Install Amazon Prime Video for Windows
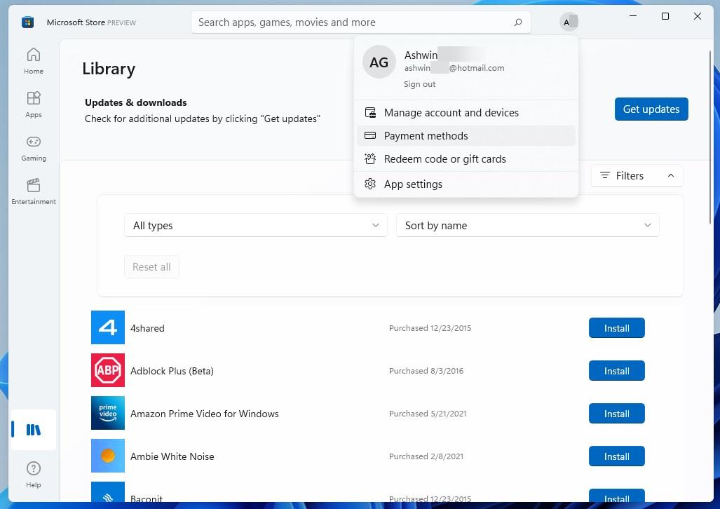Viewport: 720px width, 509px height. point(617,414)
